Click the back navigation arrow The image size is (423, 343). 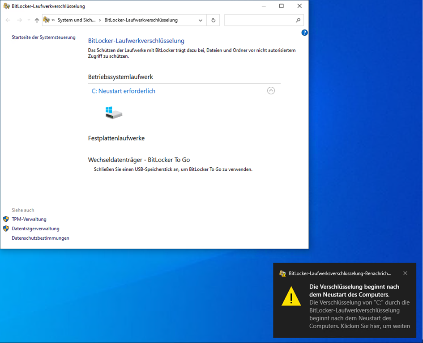[8, 20]
